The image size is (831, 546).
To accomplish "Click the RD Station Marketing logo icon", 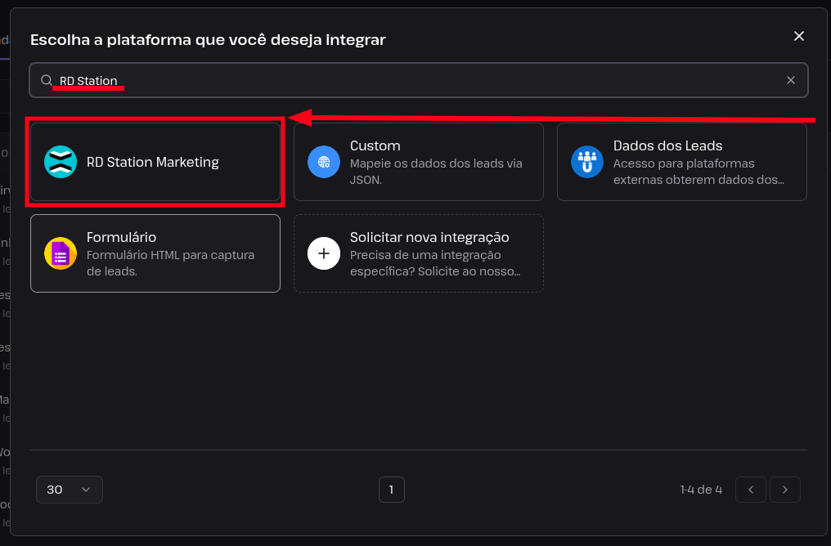I will point(61,162).
